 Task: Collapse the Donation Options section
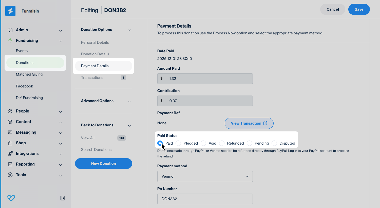(129, 30)
